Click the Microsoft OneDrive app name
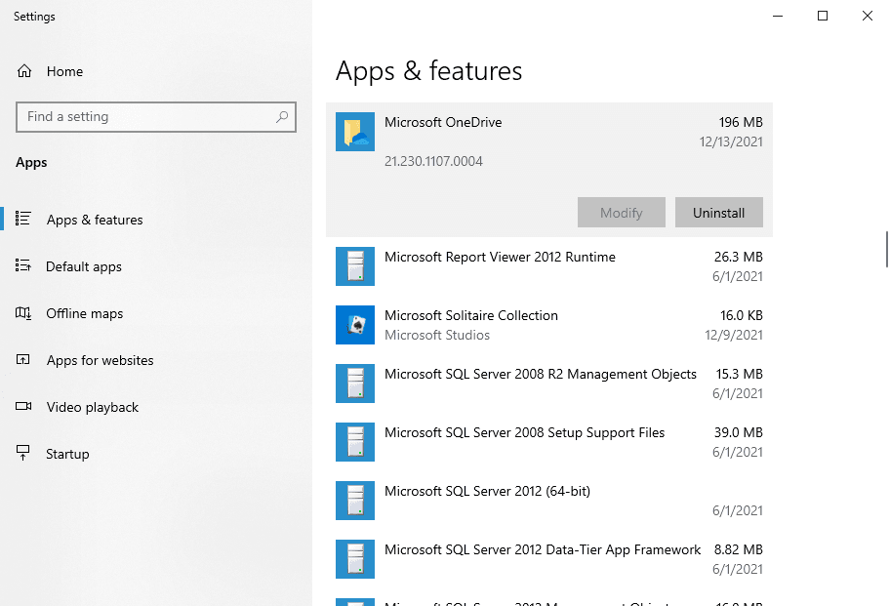The width and height of the screenshot is (890, 606). click(x=443, y=122)
